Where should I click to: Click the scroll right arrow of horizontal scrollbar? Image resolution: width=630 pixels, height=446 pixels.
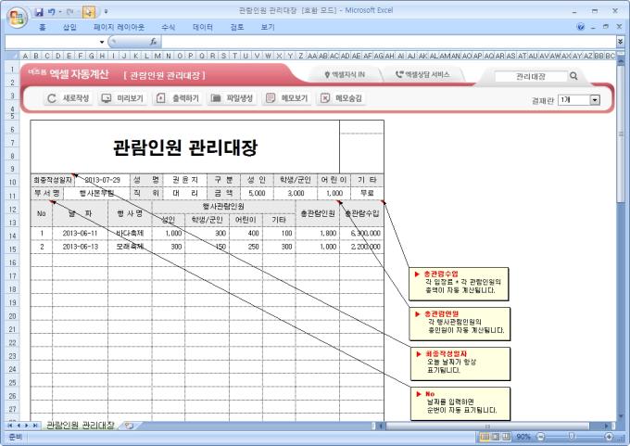(x=607, y=426)
